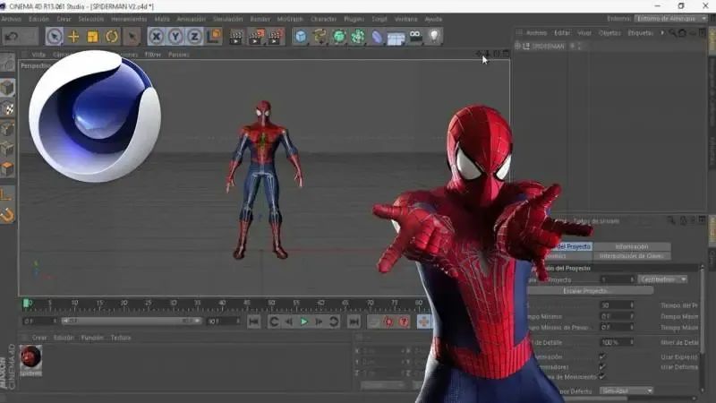Click the blue deformer capsule icon

click(x=377, y=37)
